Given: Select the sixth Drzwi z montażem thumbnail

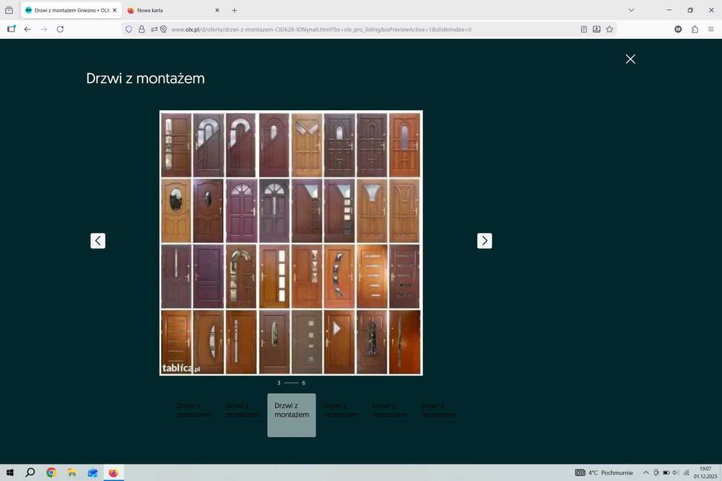Looking at the screenshot, I should (438, 415).
